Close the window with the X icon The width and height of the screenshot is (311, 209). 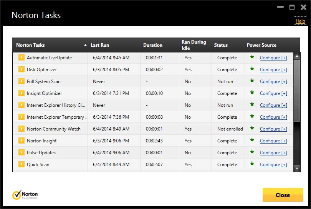tap(303, 7)
